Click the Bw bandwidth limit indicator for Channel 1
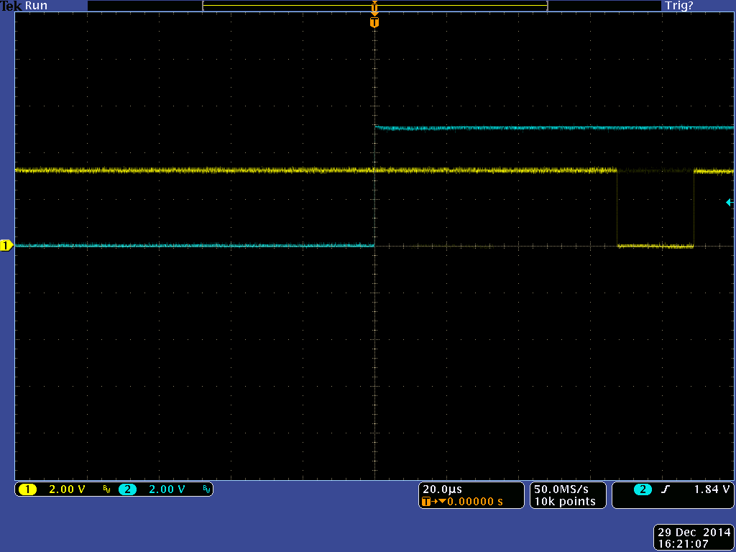This screenshot has height=552, width=736. (x=105, y=489)
